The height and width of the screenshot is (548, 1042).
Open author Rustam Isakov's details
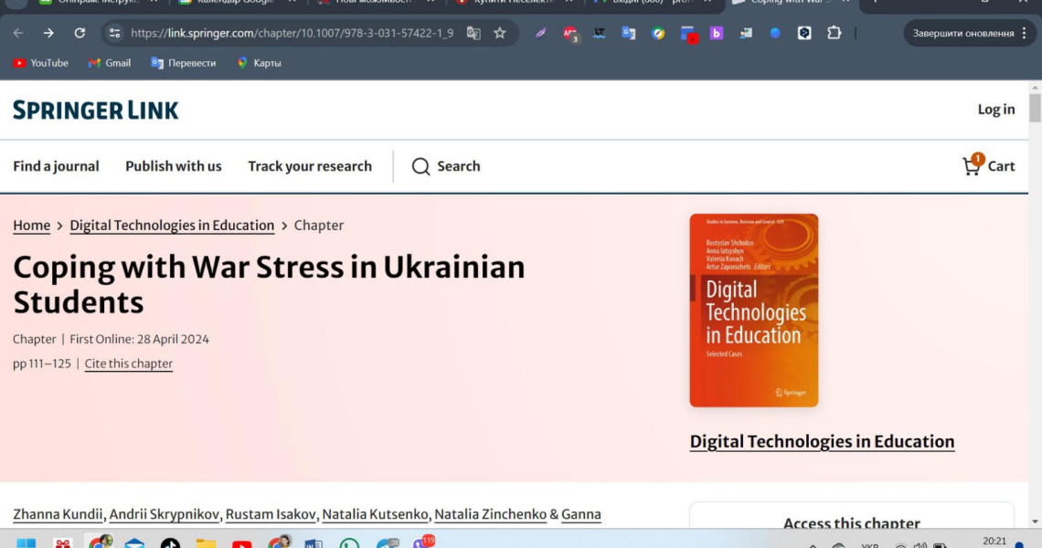(x=271, y=515)
